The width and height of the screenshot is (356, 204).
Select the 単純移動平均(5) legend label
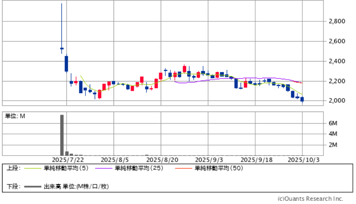click(x=64, y=168)
